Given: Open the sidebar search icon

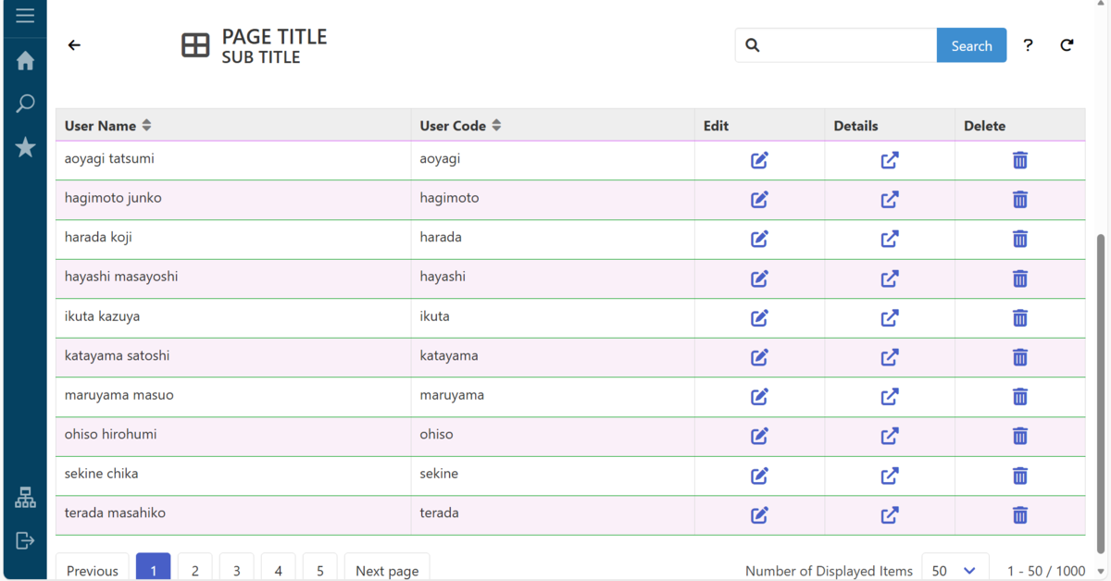Looking at the screenshot, I should pyautogui.click(x=25, y=104).
